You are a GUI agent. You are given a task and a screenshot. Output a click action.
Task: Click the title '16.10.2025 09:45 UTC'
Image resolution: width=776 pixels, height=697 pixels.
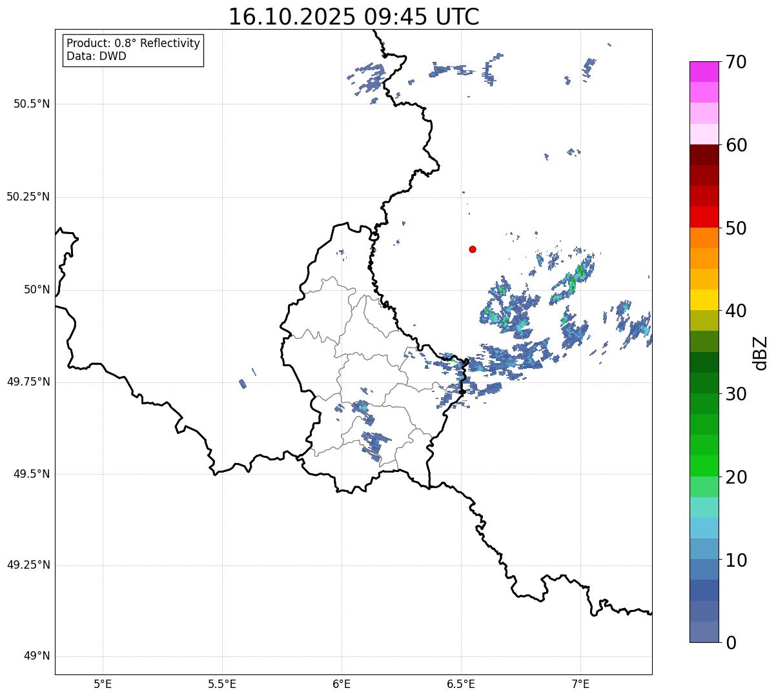(354, 17)
